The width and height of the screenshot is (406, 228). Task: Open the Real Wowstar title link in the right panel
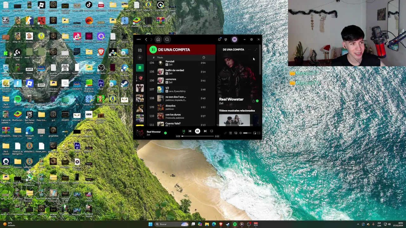pyautogui.click(x=231, y=99)
